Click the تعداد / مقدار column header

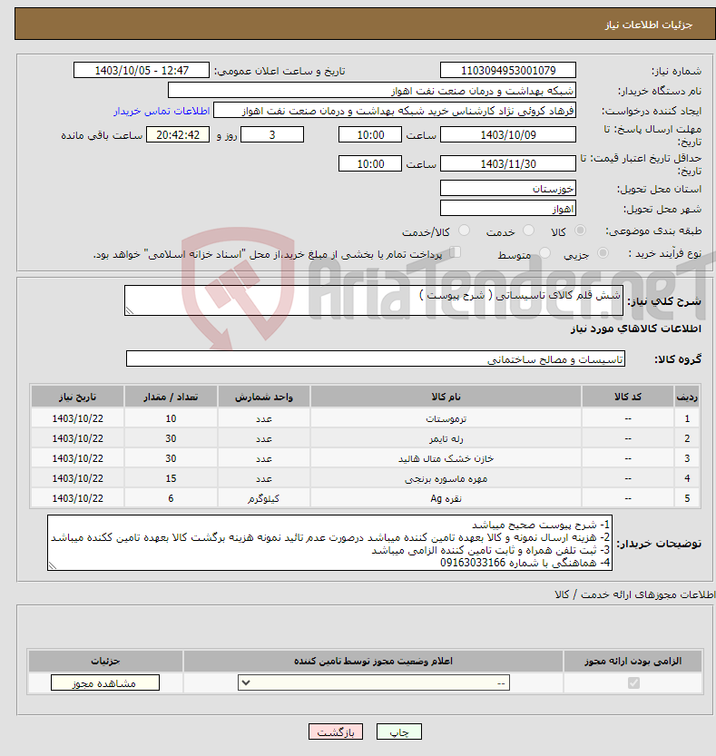click(x=171, y=397)
